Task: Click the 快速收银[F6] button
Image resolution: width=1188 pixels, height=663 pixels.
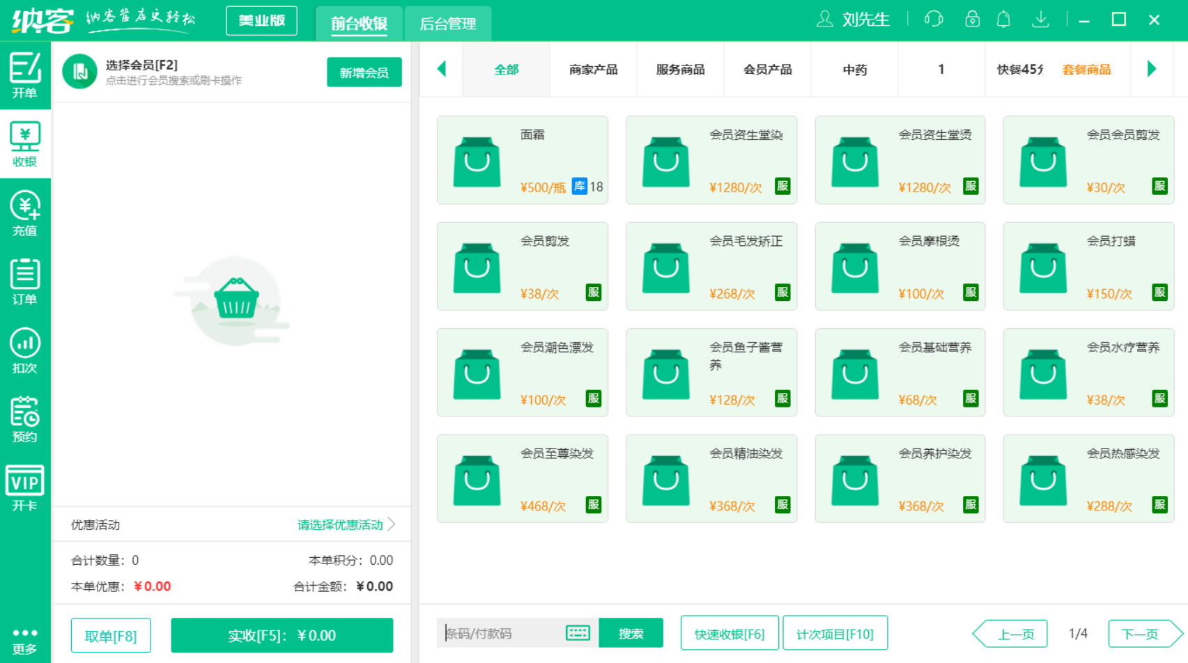Action: pos(730,633)
